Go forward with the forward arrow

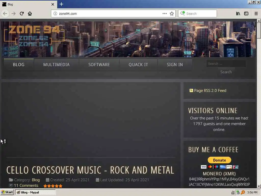pos(14,14)
